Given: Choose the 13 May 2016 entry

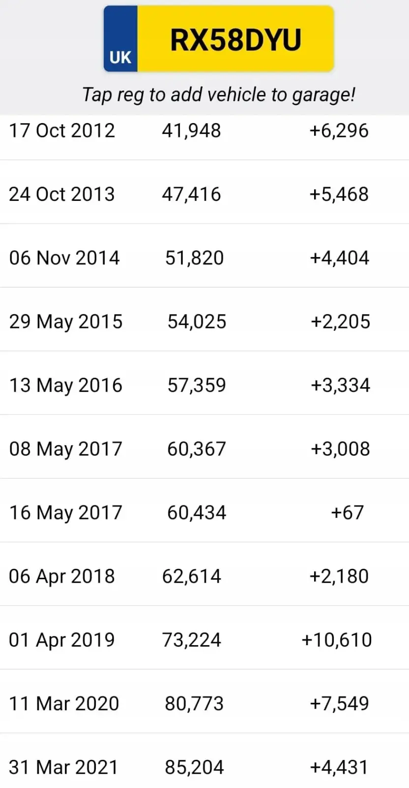Looking at the screenshot, I should (66, 385).
